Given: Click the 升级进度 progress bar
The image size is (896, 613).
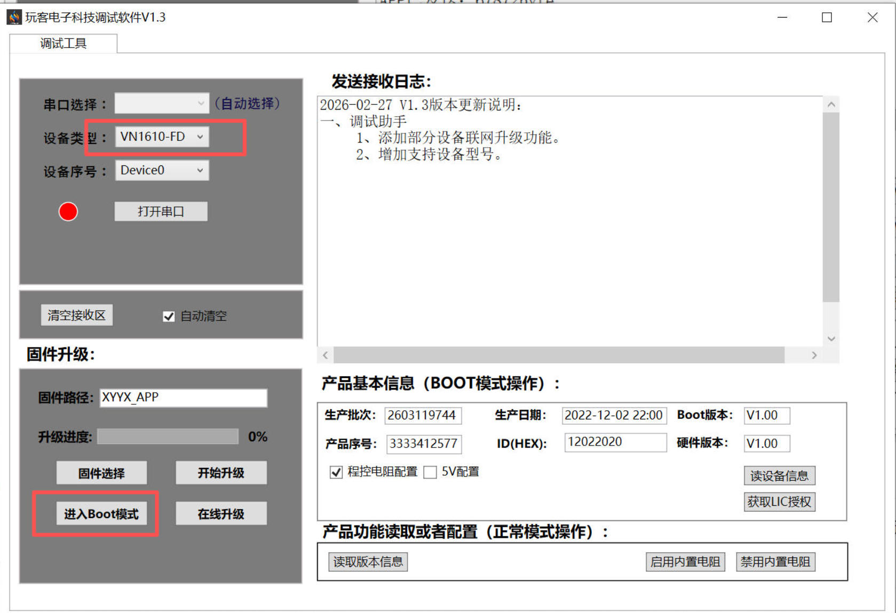Looking at the screenshot, I should click(x=168, y=436).
